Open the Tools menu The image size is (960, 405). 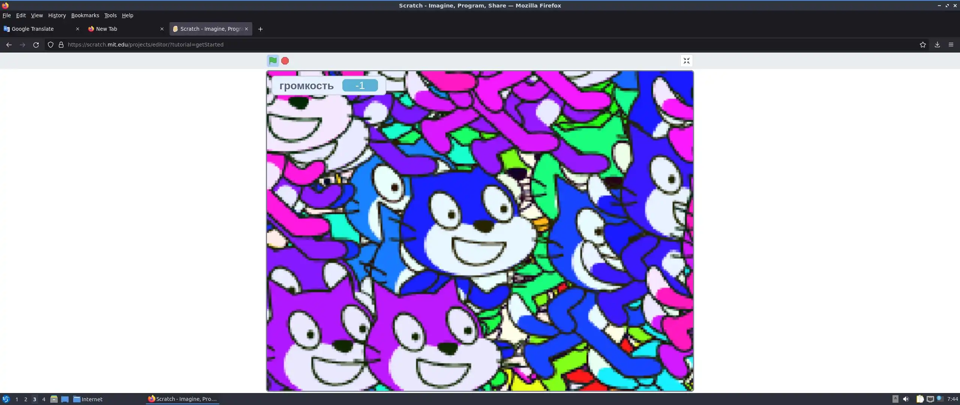tap(110, 15)
